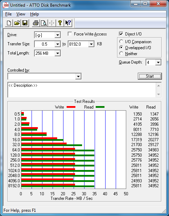Select the Neither radio button
Image resolution: width=169 pixels, height=216 pixels.
pos(121,53)
